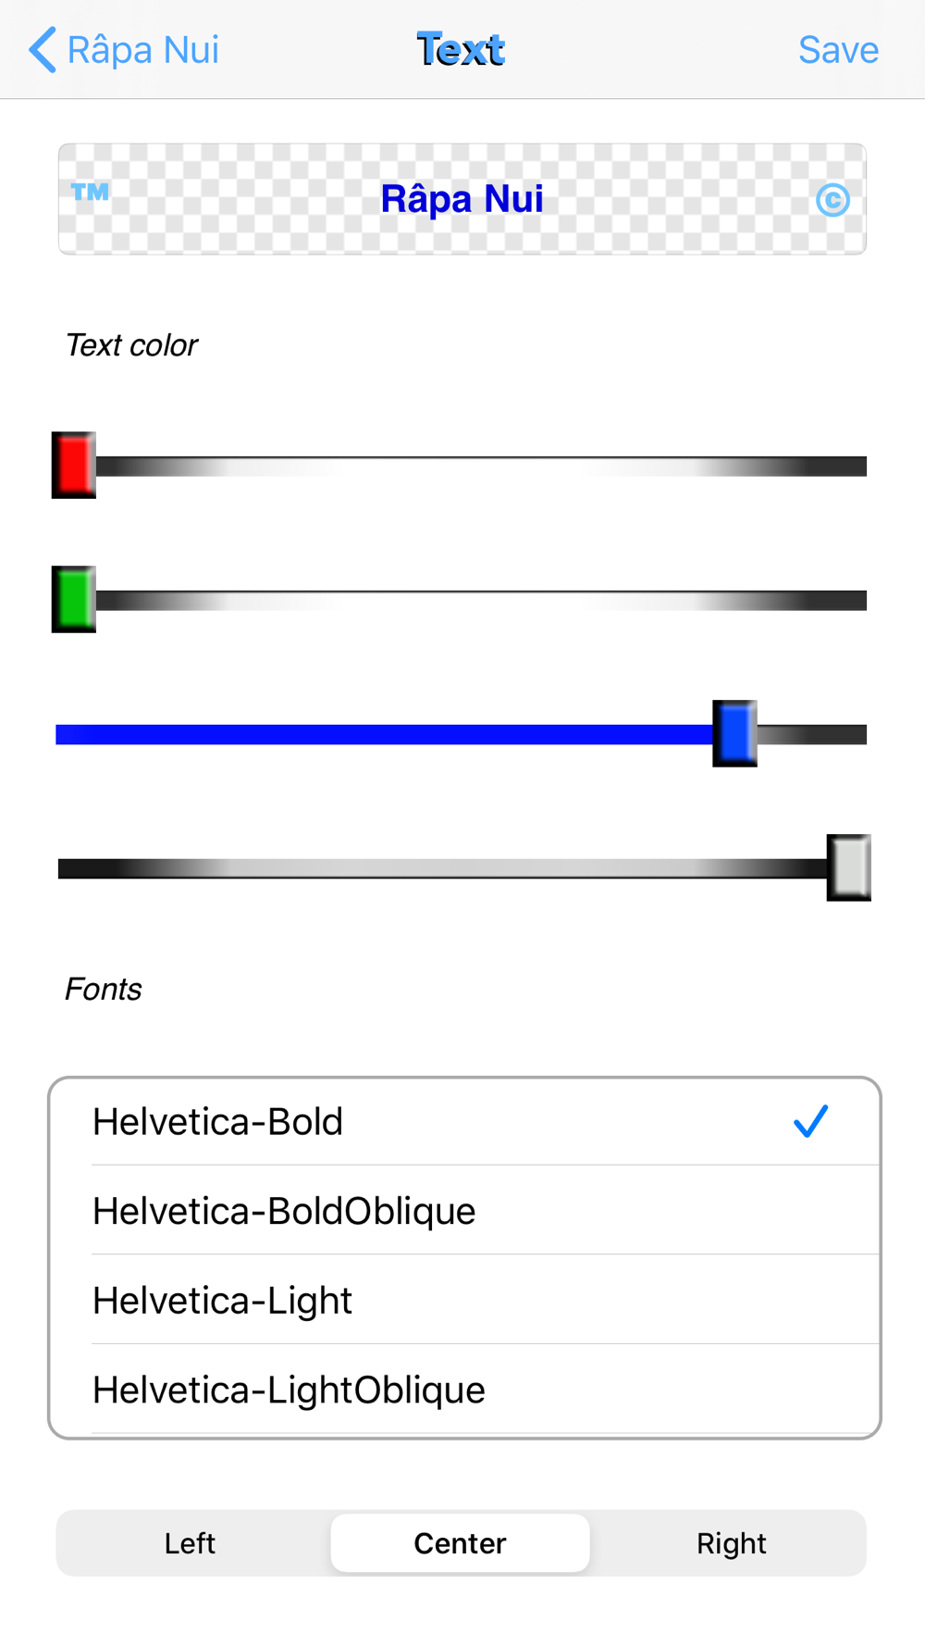Insert the trademark TM symbol
The height and width of the screenshot is (1646, 925).
pos(91,192)
